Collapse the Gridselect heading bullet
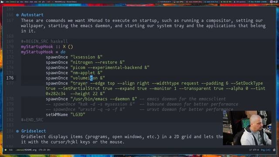Image resolution: width=279 pixels, height=157 pixels. 17,131
